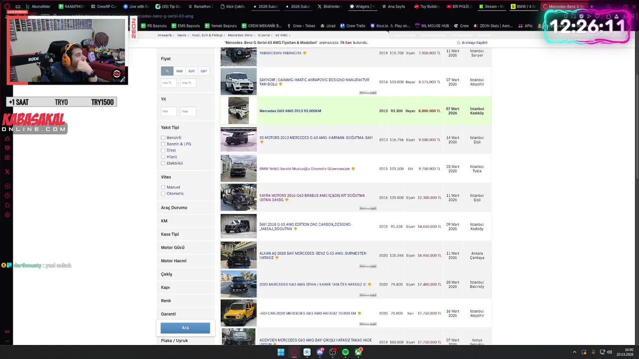
Task: Check the Manuel transmission checkbox
Action: point(163,187)
